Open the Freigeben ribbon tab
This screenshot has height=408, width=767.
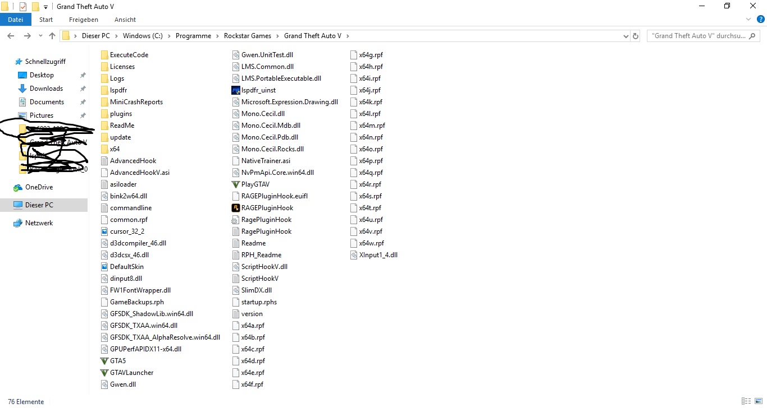pyautogui.click(x=84, y=20)
